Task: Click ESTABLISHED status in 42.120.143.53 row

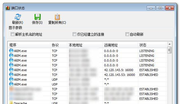Action: pos(149,75)
